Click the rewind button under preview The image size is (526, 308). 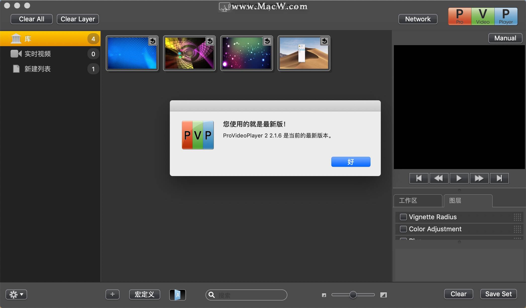(439, 178)
